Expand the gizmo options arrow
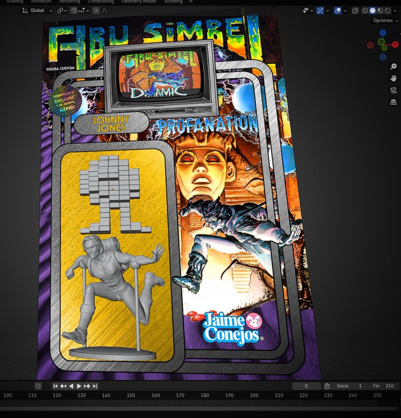401x418 pixels. [x=328, y=10]
